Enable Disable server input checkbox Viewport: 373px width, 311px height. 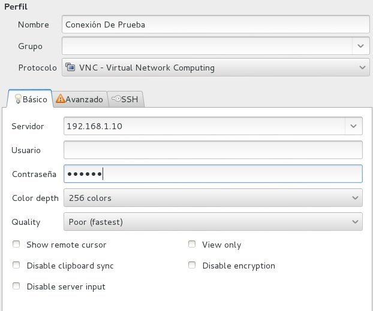coord(16,286)
